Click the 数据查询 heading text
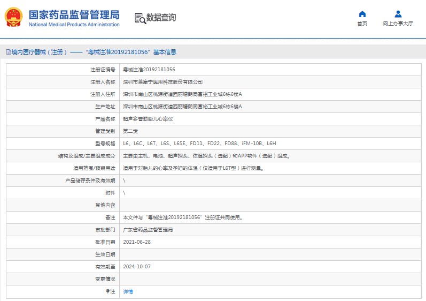 pyautogui.click(x=161, y=18)
